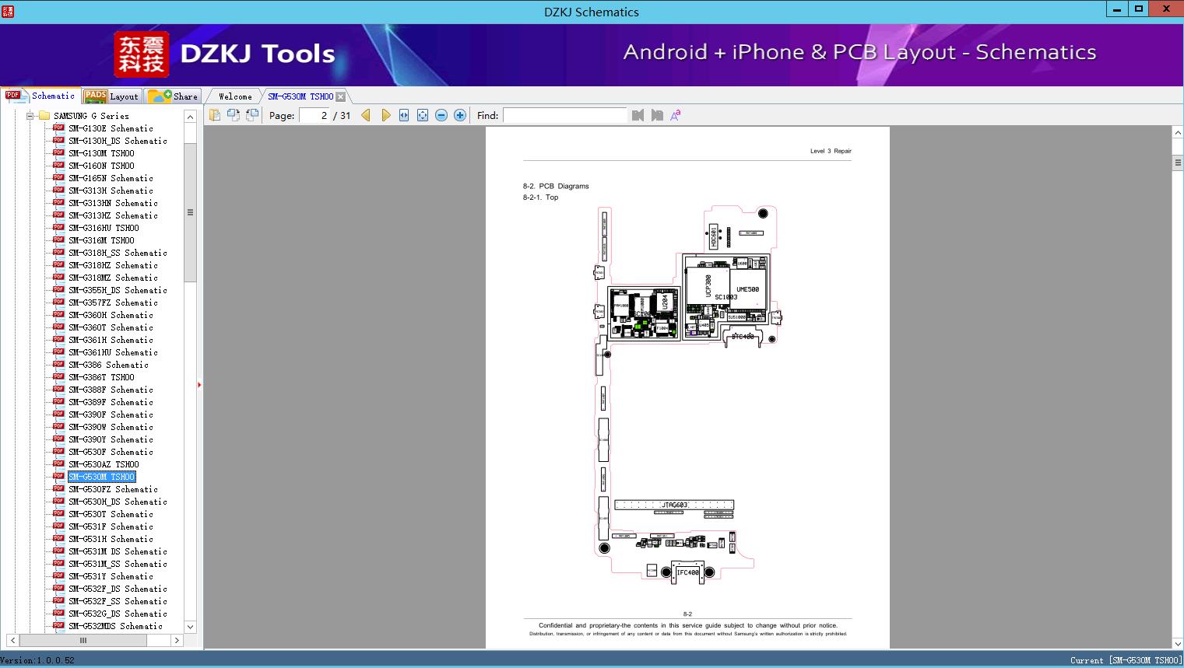The height and width of the screenshot is (668, 1184).
Task: Open SM-G316HU TSHOO in tree
Action: [104, 228]
